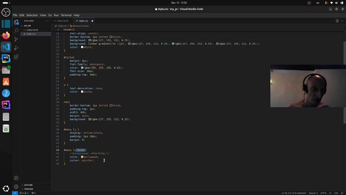Open the Edit menu
The image size is (346, 195).
(x=22, y=15)
